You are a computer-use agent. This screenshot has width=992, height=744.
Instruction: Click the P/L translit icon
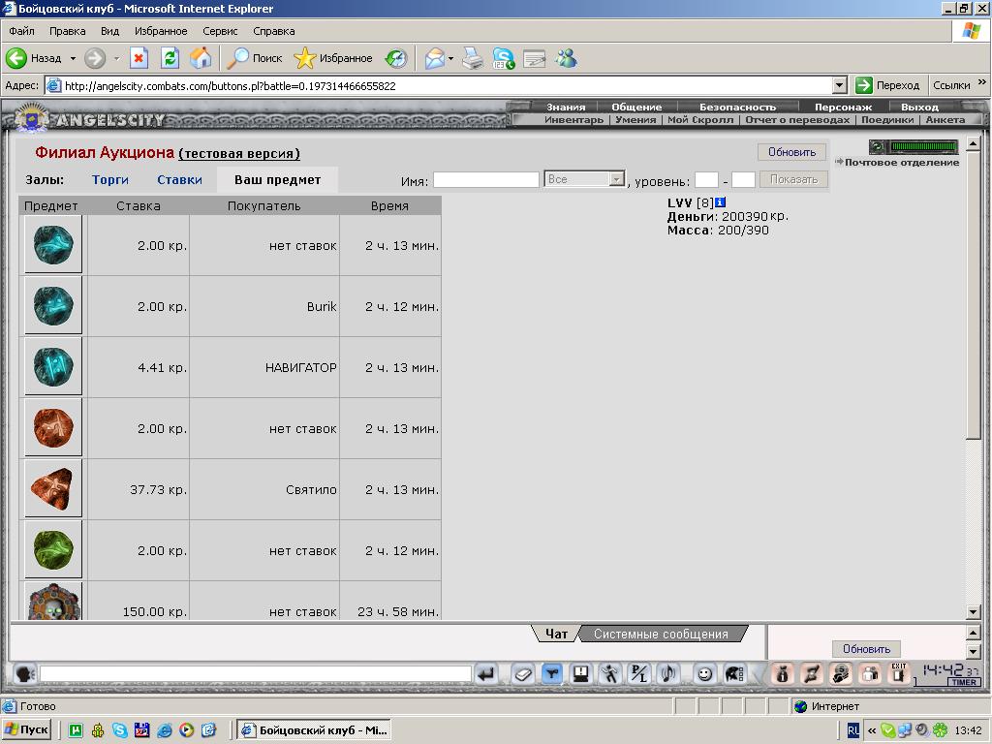coord(639,674)
